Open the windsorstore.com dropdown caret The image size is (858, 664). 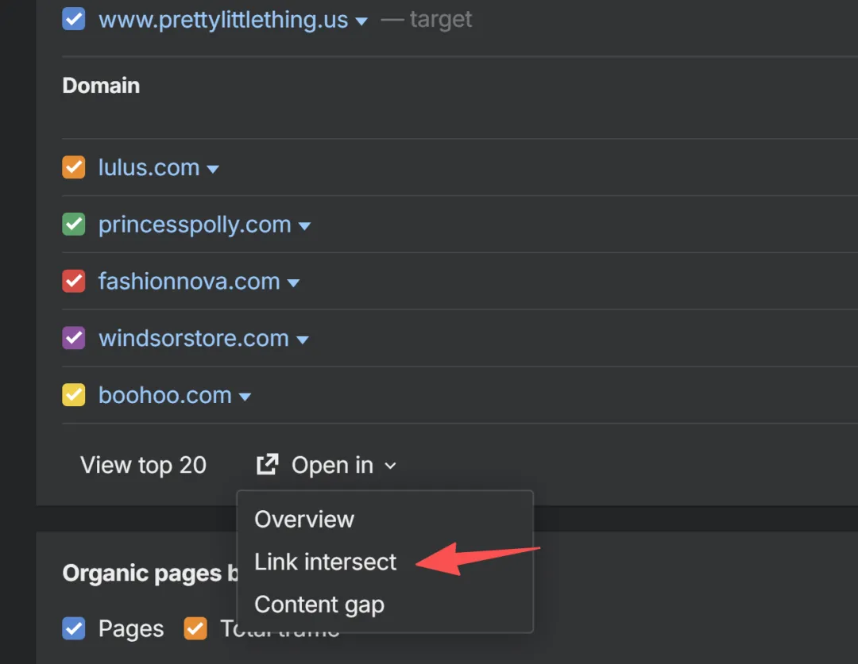tap(303, 340)
